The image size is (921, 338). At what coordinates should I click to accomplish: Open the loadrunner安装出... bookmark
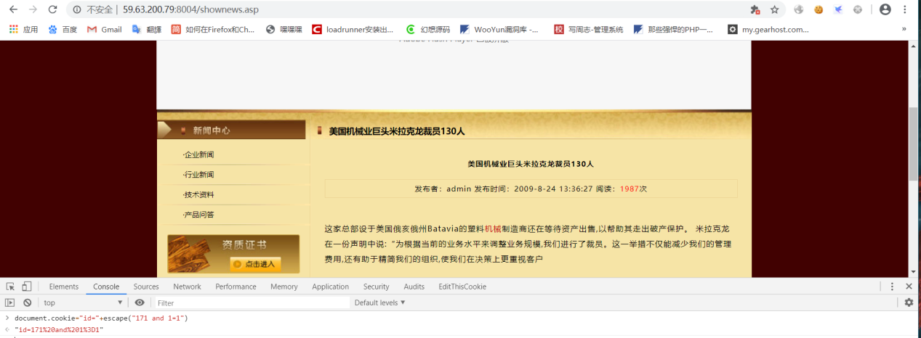point(353,30)
